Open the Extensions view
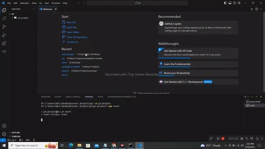The height and width of the screenshot is (149, 265). (x=4, y=43)
